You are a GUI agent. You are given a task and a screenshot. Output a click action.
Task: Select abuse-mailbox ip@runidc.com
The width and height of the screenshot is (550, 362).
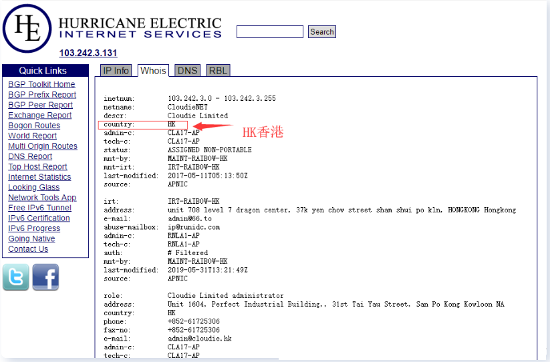(194, 227)
